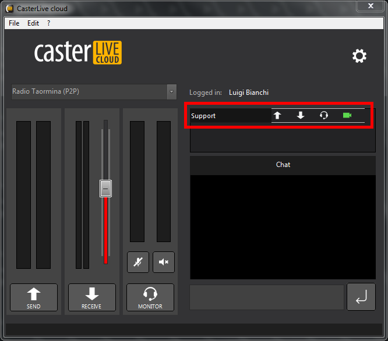Click the black chat history area

point(283,227)
